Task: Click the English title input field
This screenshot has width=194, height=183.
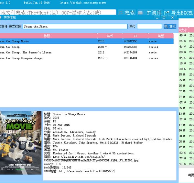Action: point(75,27)
